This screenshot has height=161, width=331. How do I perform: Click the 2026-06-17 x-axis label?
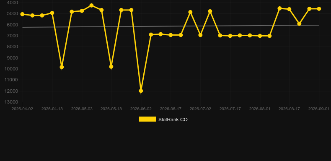click(x=171, y=109)
